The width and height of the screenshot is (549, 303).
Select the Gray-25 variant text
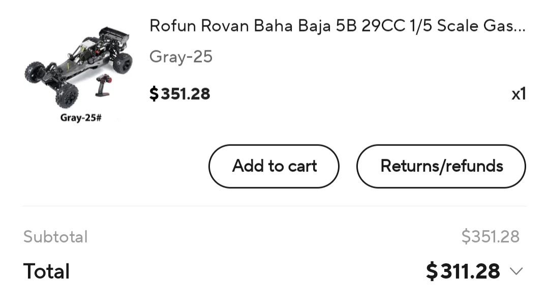[x=181, y=57]
